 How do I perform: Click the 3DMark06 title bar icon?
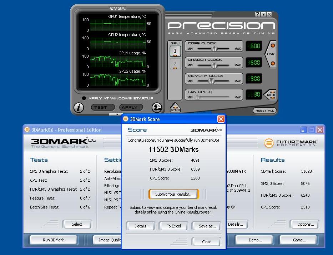tap(27, 129)
